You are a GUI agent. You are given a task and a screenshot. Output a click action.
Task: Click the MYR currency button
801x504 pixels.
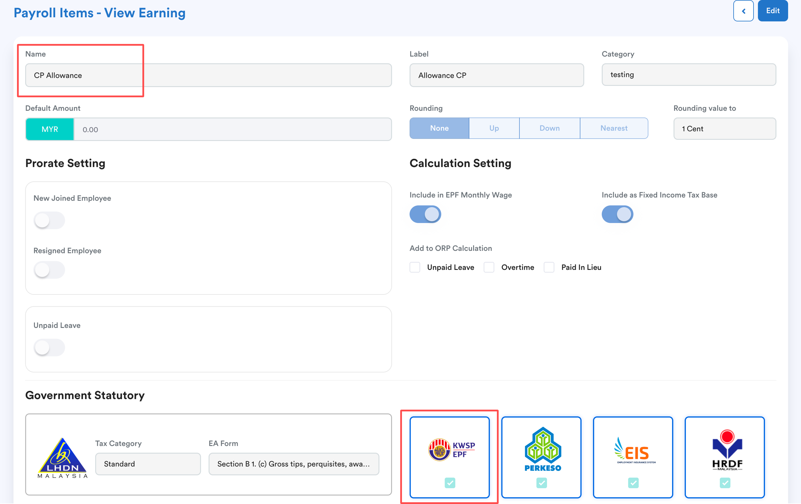(x=50, y=130)
